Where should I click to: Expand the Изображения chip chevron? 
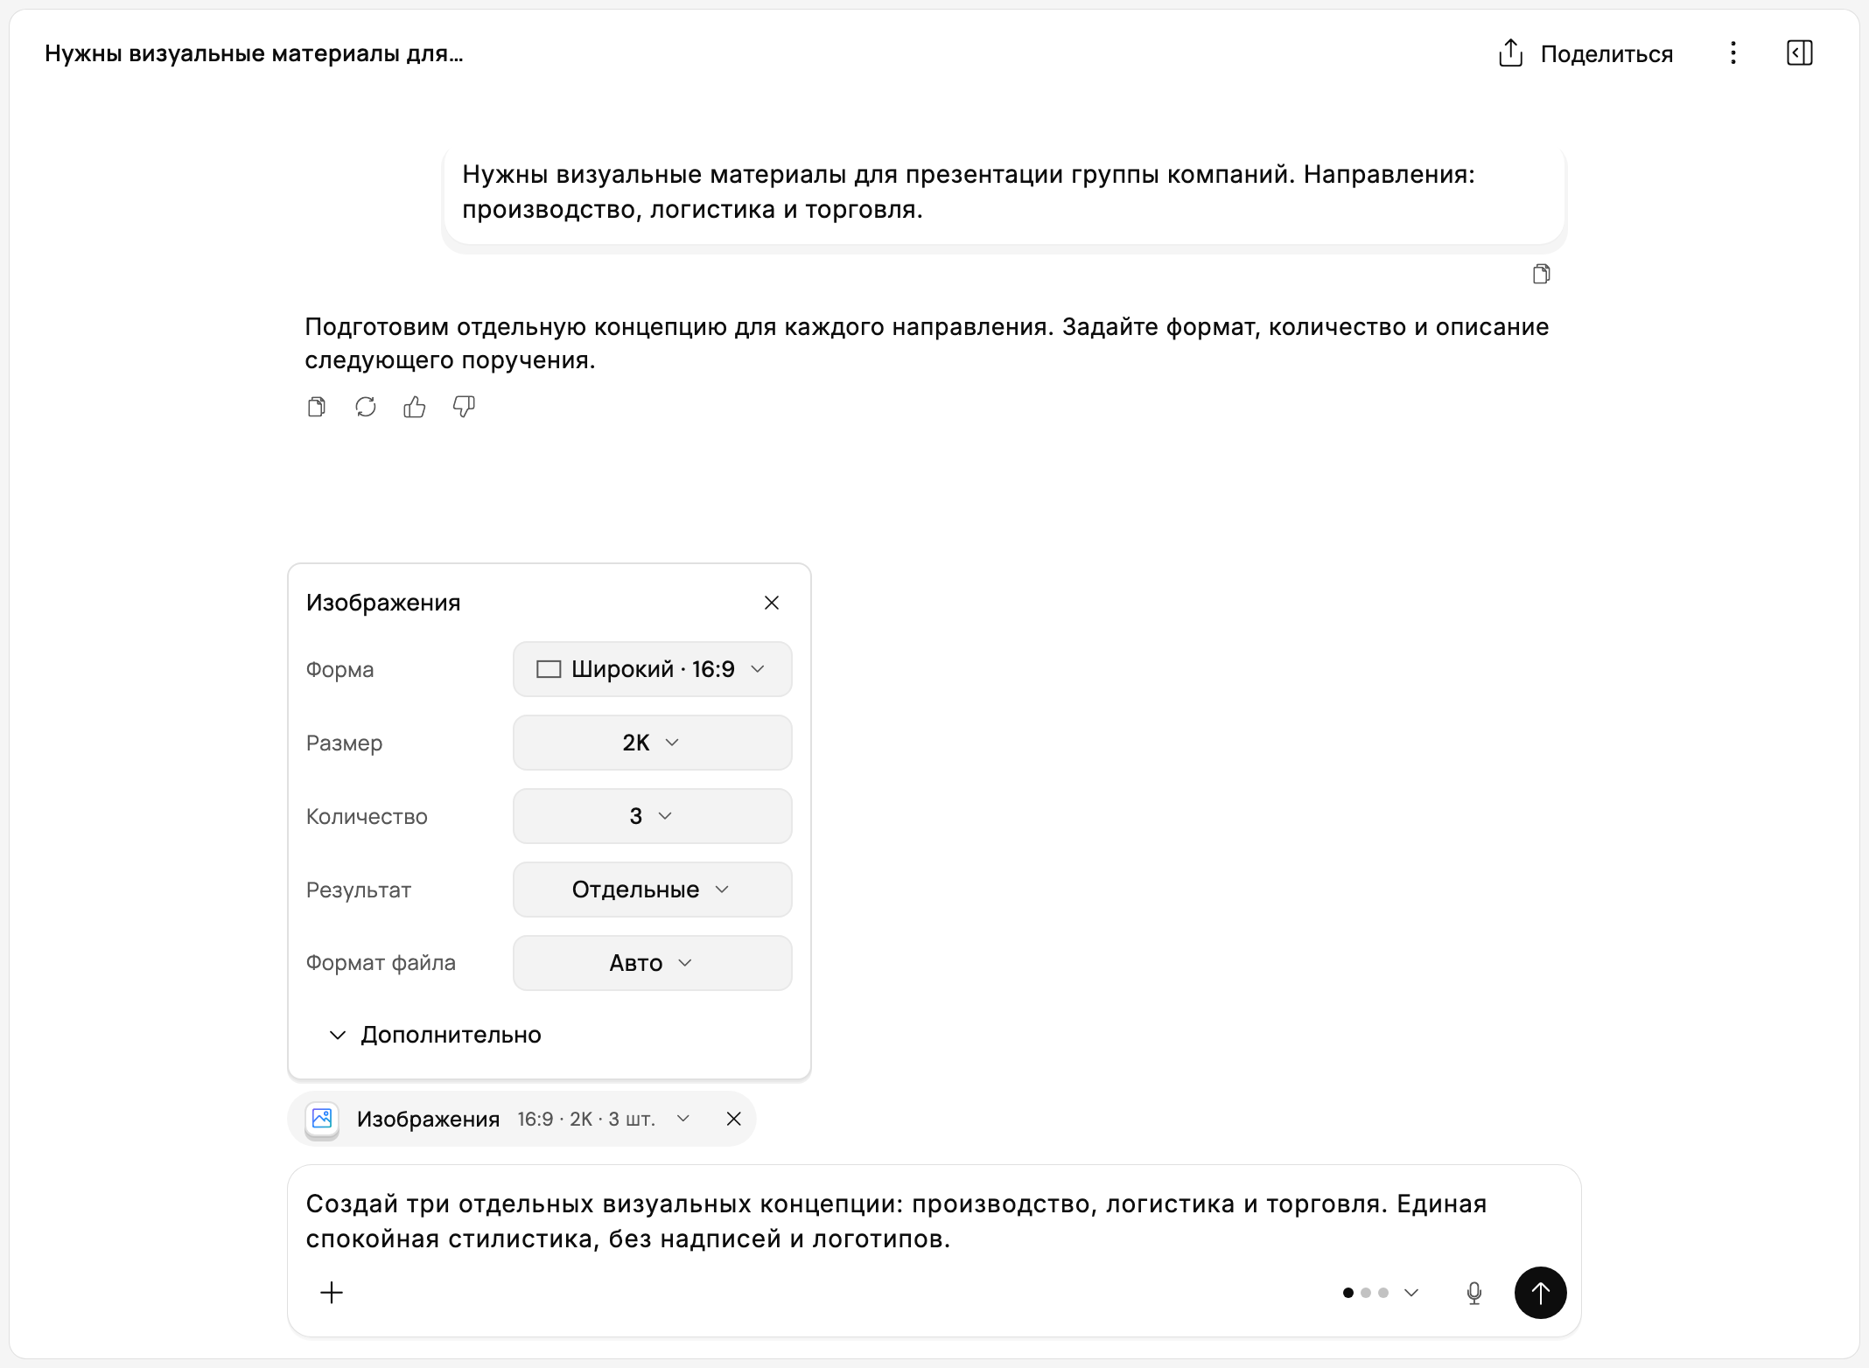[683, 1119]
